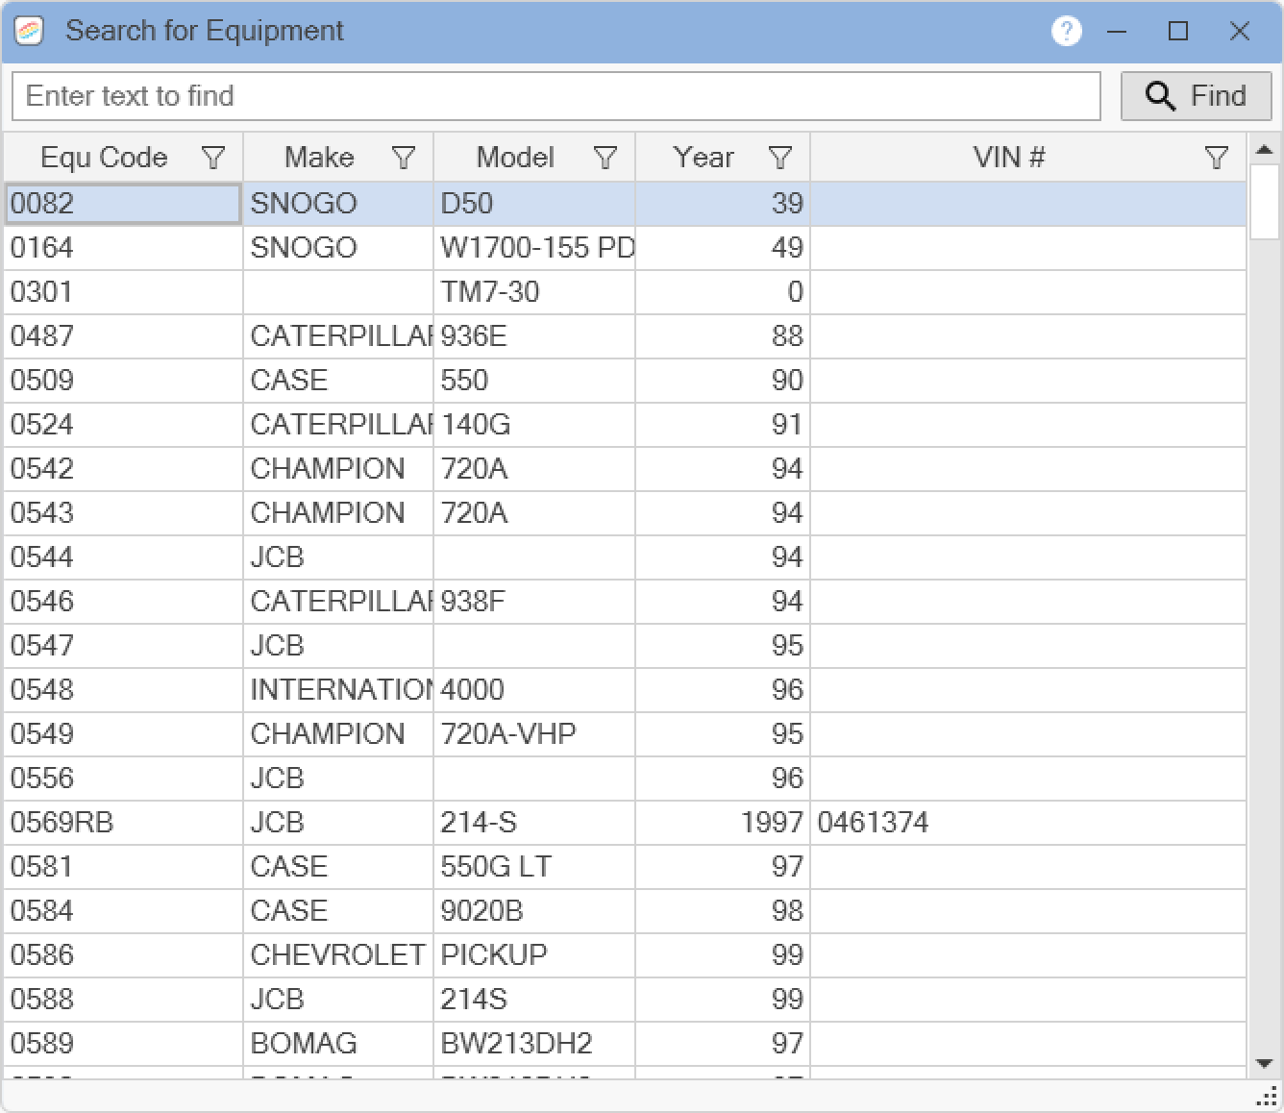Click the help question mark icon
1284x1113 pixels.
point(1066,31)
